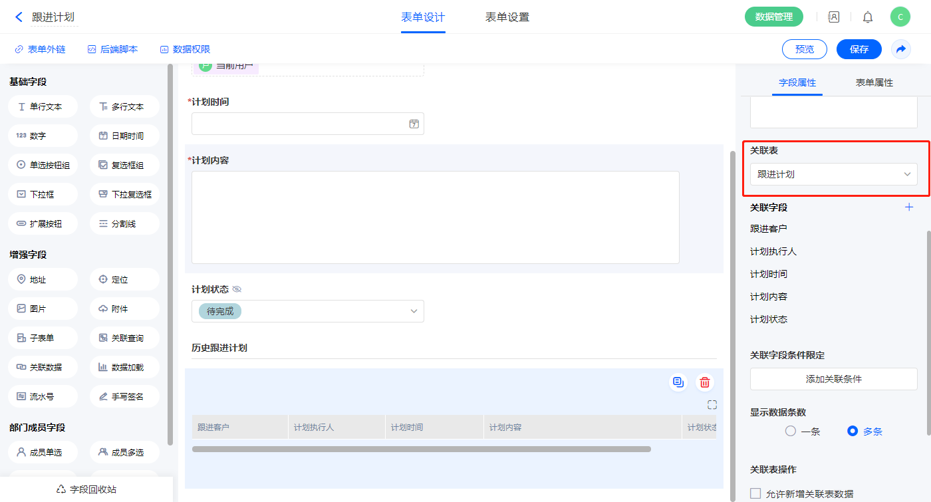The width and height of the screenshot is (931, 502).
Task: Toggle the eye icon beside 计划状态
Action: point(237,289)
